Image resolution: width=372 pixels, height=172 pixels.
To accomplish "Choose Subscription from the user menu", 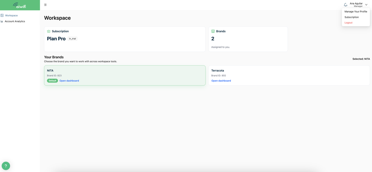I will point(352,17).
